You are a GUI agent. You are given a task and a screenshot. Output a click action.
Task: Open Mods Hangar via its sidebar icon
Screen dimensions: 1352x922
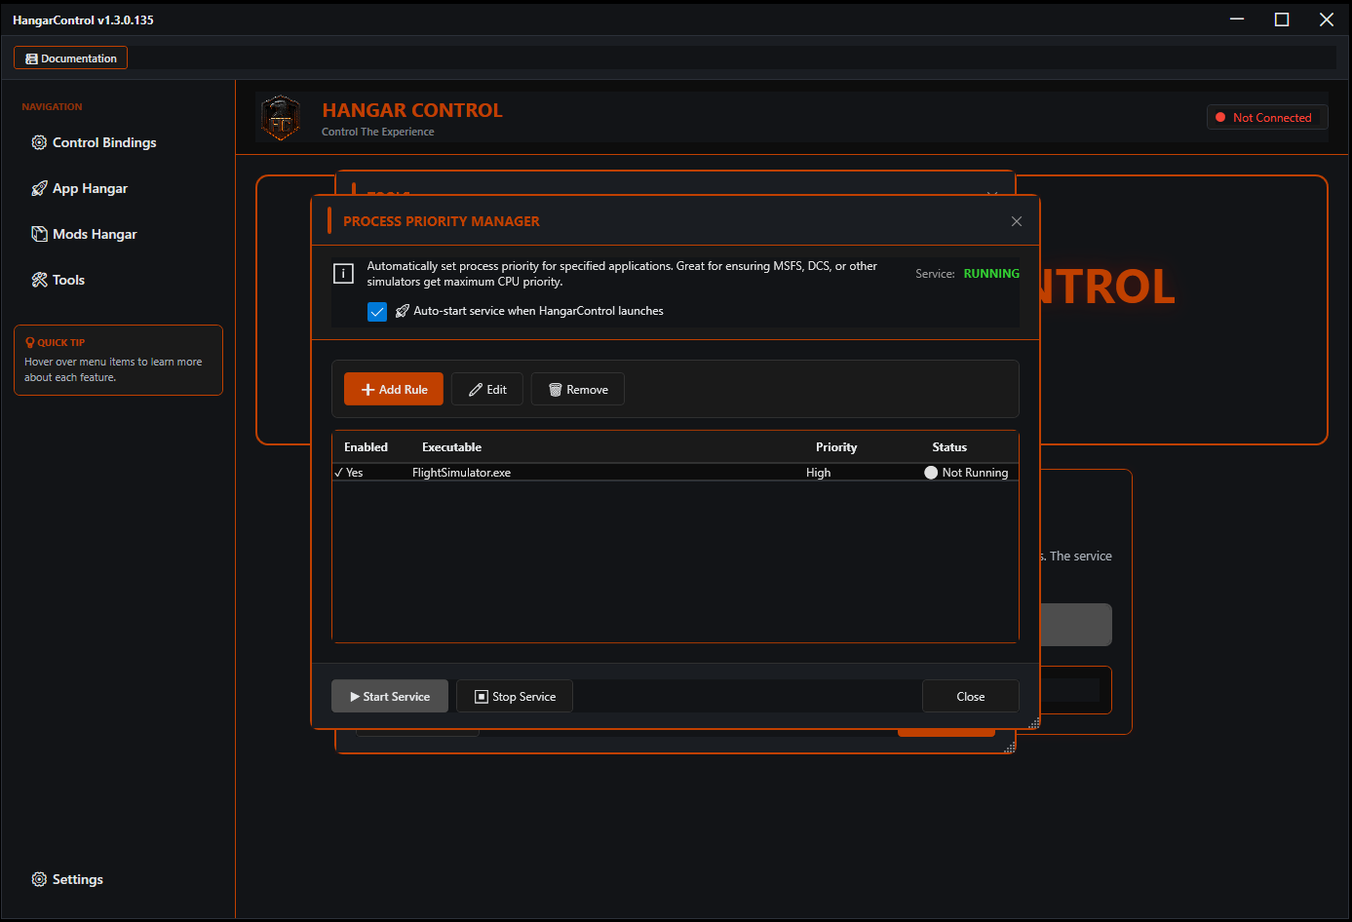[x=39, y=234]
